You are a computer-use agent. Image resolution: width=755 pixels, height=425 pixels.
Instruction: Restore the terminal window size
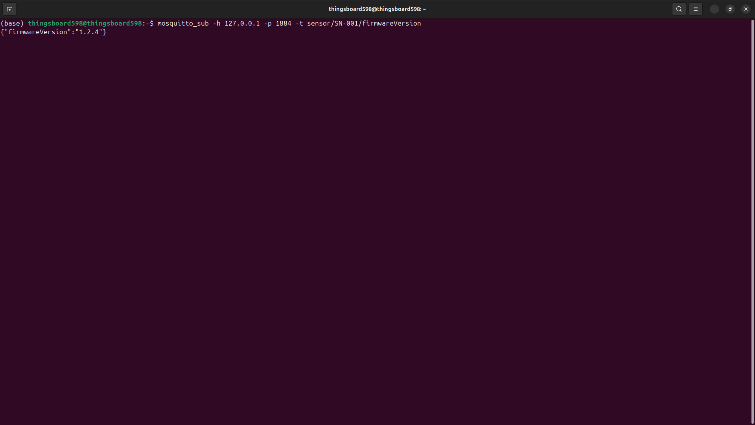pyautogui.click(x=730, y=9)
